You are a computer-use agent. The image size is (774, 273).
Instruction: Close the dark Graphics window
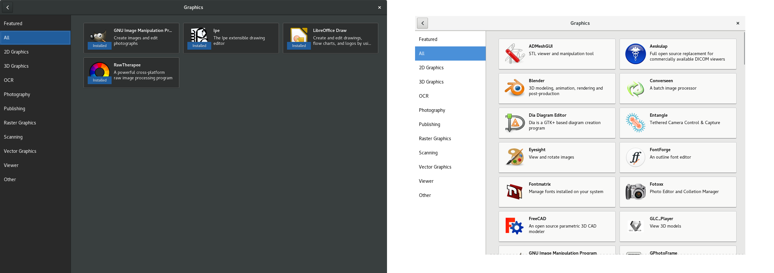380,7
